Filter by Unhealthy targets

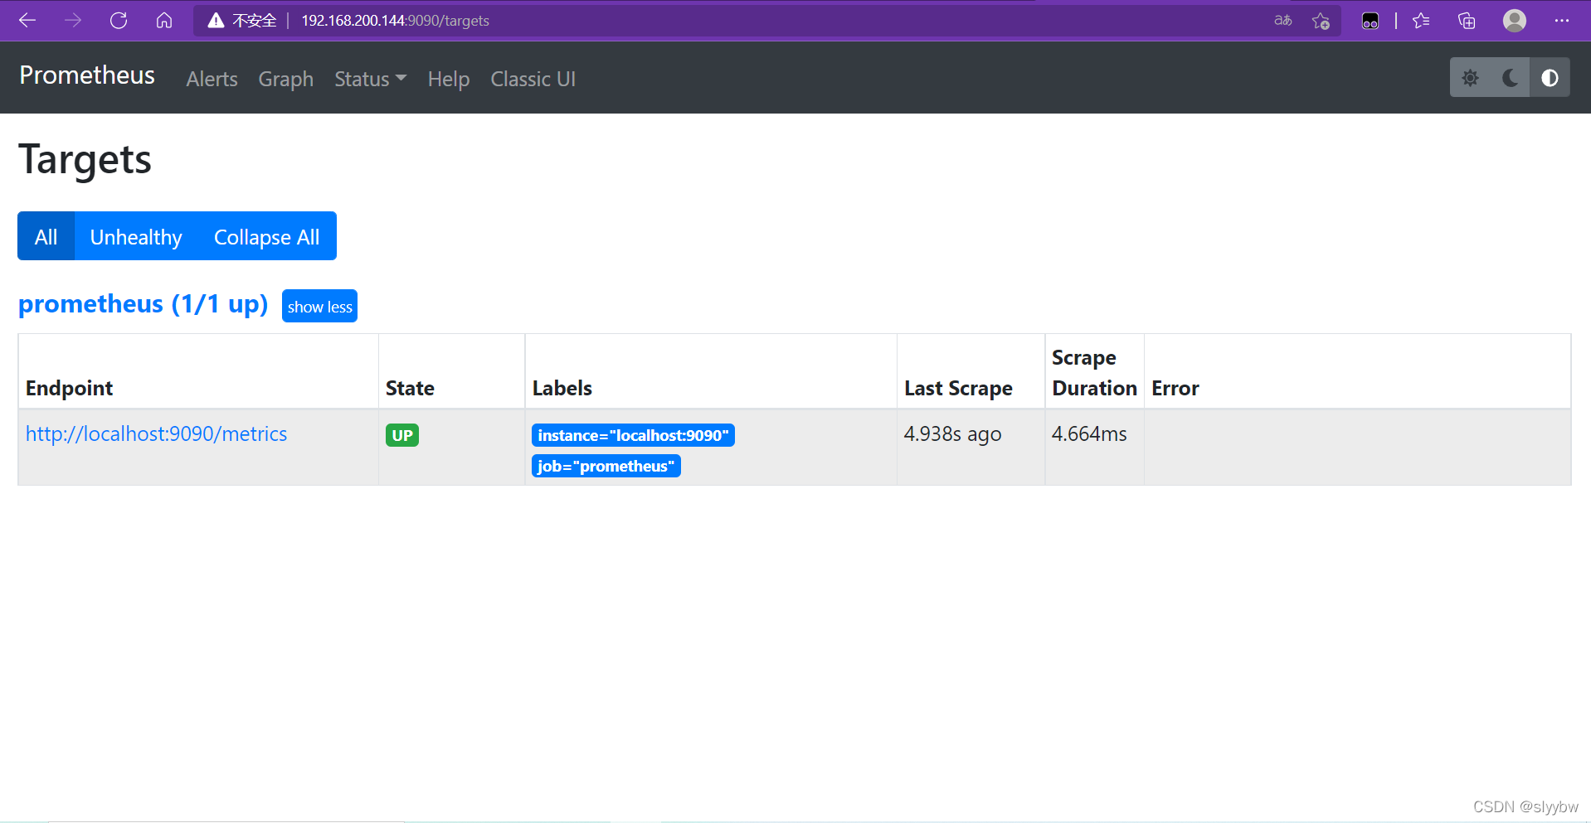[136, 236]
